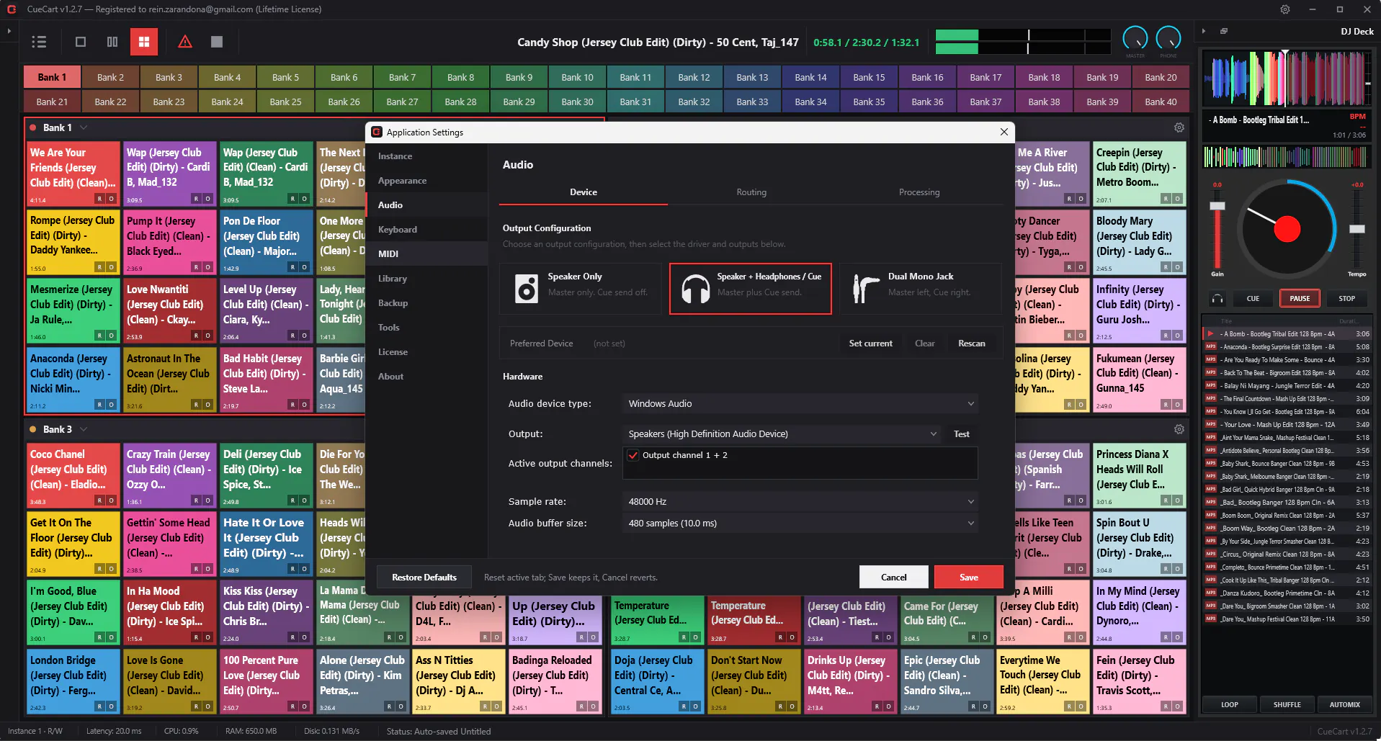Select the Device tab
Image resolution: width=1381 pixels, height=741 pixels.
click(584, 192)
